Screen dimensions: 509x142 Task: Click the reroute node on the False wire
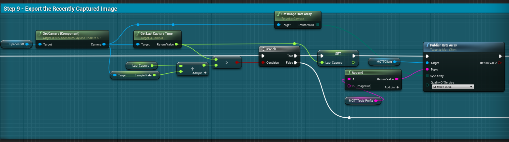coord(349,118)
